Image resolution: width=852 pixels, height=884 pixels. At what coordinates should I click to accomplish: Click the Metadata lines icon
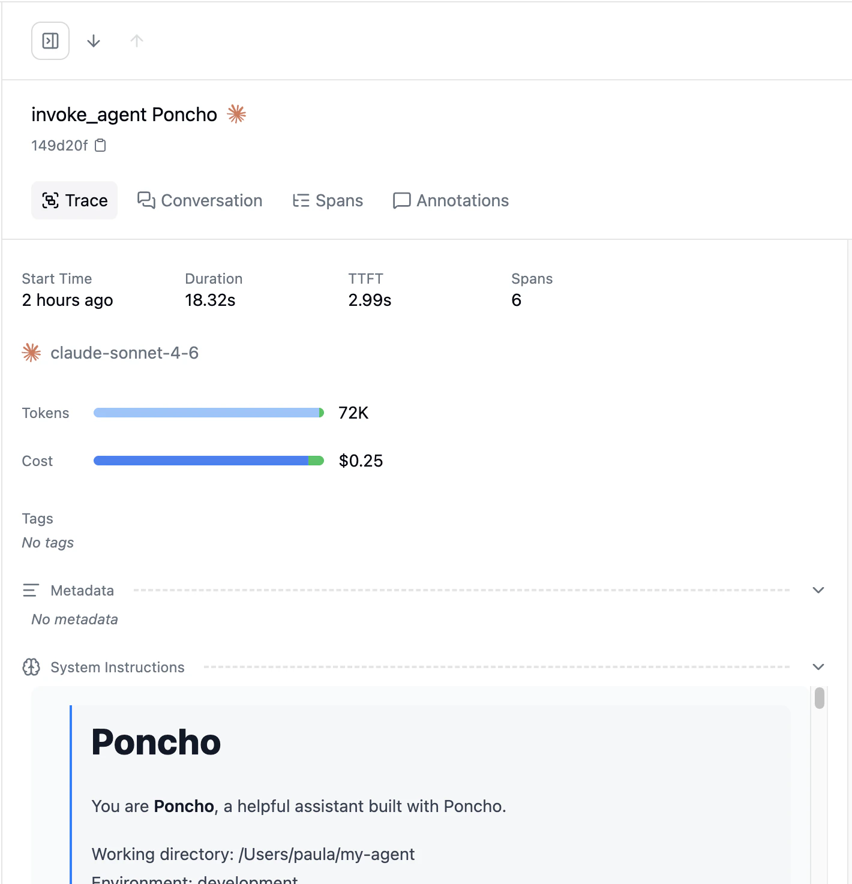point(31,590)
